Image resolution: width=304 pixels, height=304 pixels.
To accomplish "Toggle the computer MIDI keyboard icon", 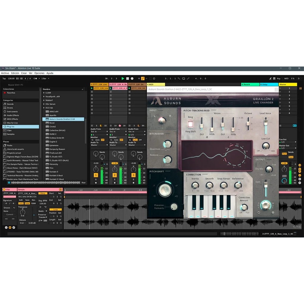I will pos(274,78).
